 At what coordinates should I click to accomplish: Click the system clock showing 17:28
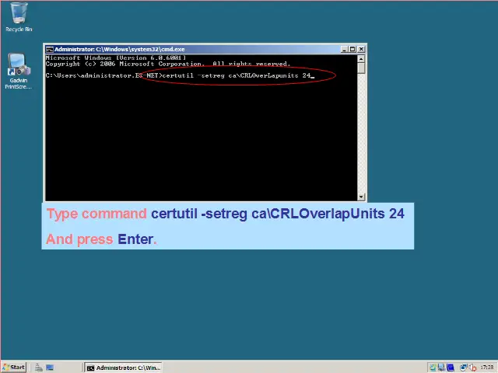tap(487, 368)
